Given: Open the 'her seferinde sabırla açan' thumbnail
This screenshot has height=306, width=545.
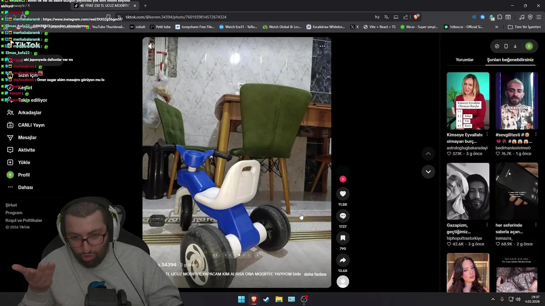Looking at the screenshot, I should pos(516,191).
